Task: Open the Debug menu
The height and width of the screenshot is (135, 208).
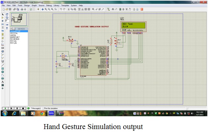Action: pos(49,6)
